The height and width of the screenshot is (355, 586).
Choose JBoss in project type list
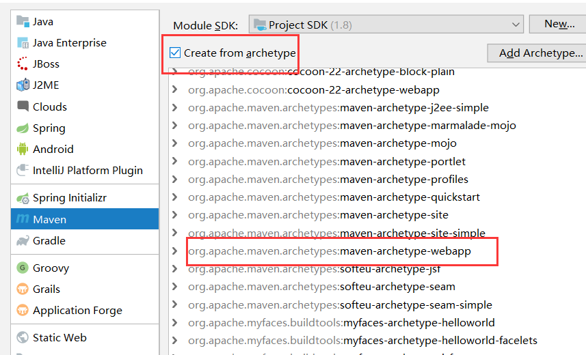[x=85, y=64]
